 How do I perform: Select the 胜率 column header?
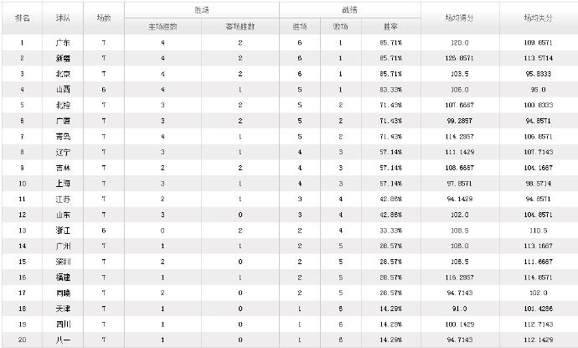pyautogui.click(x=390, y=27)
